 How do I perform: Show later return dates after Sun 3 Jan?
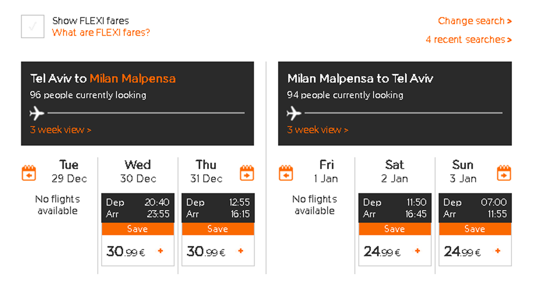[504, 173]
